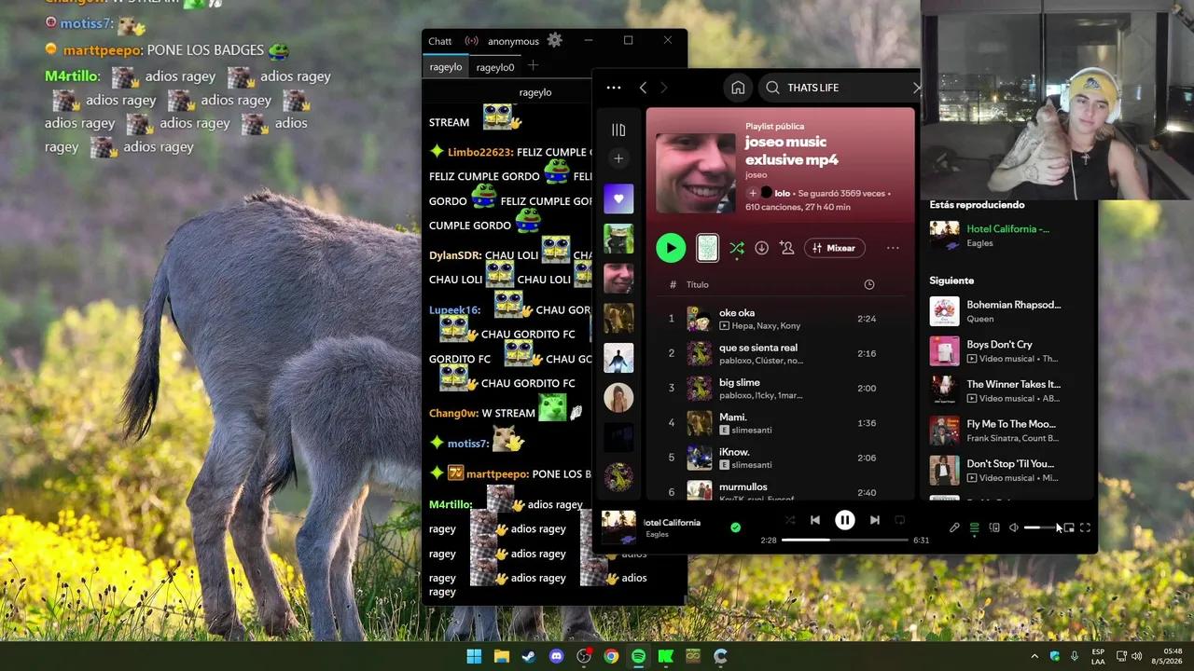The height and width of the screenshot is (671, 1194).
Task: Select the track oke oka
Action: pyautogui.click(x=782, y=319)
